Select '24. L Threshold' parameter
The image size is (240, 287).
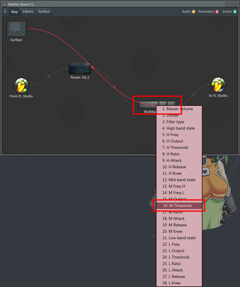coord(179,257)
